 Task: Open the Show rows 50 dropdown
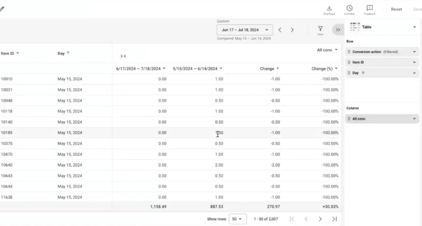pyautogui.click(x=238, y=219)
